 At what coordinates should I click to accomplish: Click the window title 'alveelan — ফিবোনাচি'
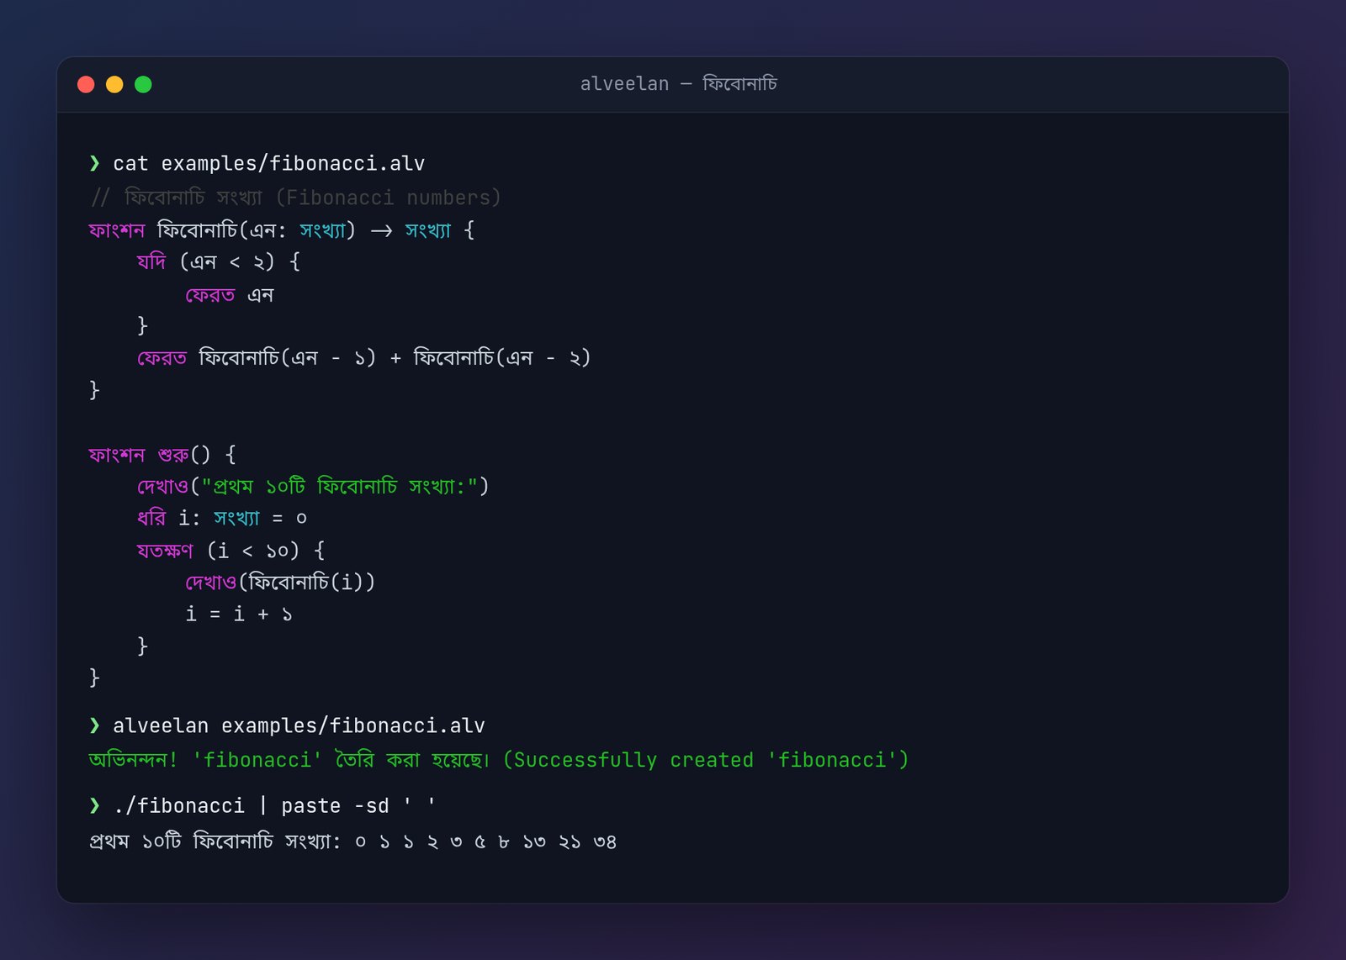[x=678, y=83]
